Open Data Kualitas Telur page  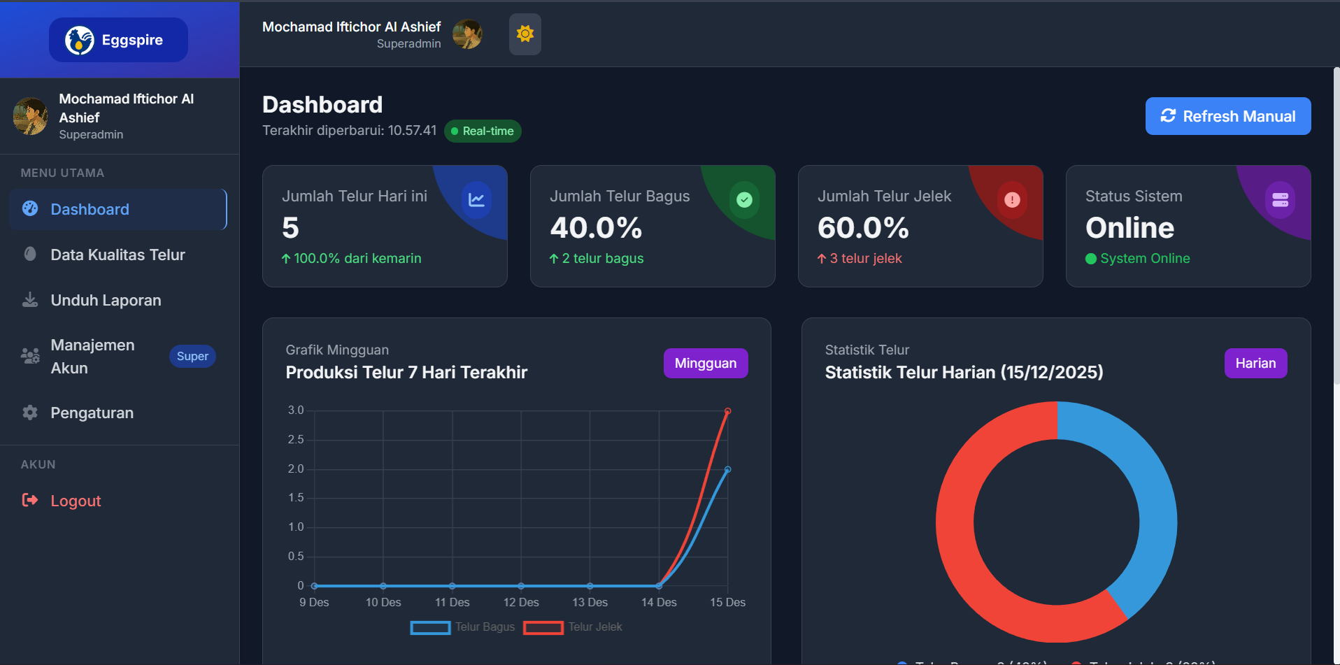(x=118, y=255)
